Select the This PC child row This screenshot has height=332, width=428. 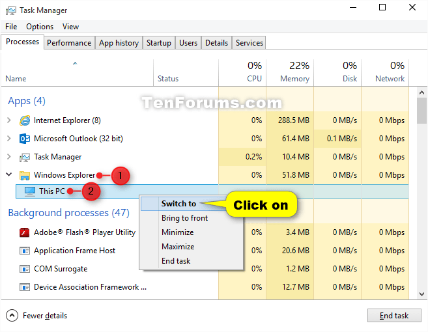pyautogui.click(x=212, y=191)
